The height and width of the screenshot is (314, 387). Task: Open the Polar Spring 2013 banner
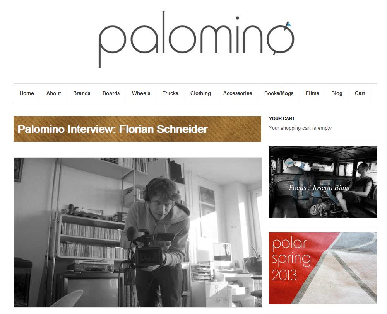[323, 268]
